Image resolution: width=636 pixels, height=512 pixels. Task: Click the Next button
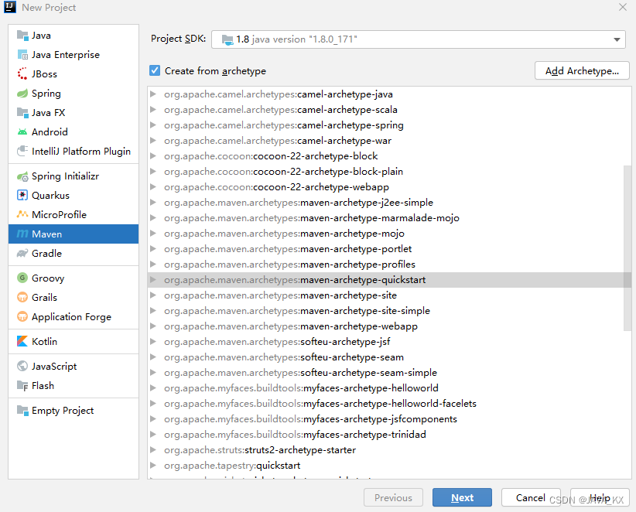coord(462,497)
